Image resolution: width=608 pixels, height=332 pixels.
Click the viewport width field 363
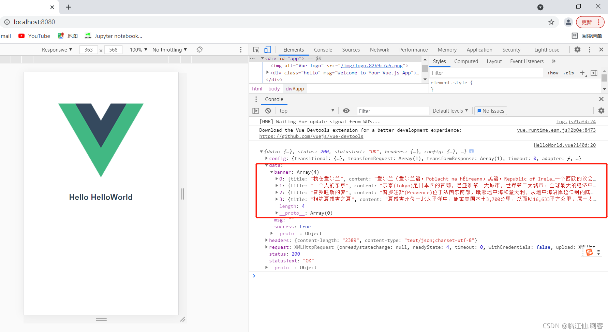pyautogui.click(x=89, y=49)
